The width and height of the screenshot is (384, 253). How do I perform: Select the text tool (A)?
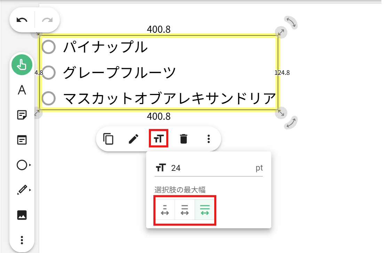coord(22,90)
